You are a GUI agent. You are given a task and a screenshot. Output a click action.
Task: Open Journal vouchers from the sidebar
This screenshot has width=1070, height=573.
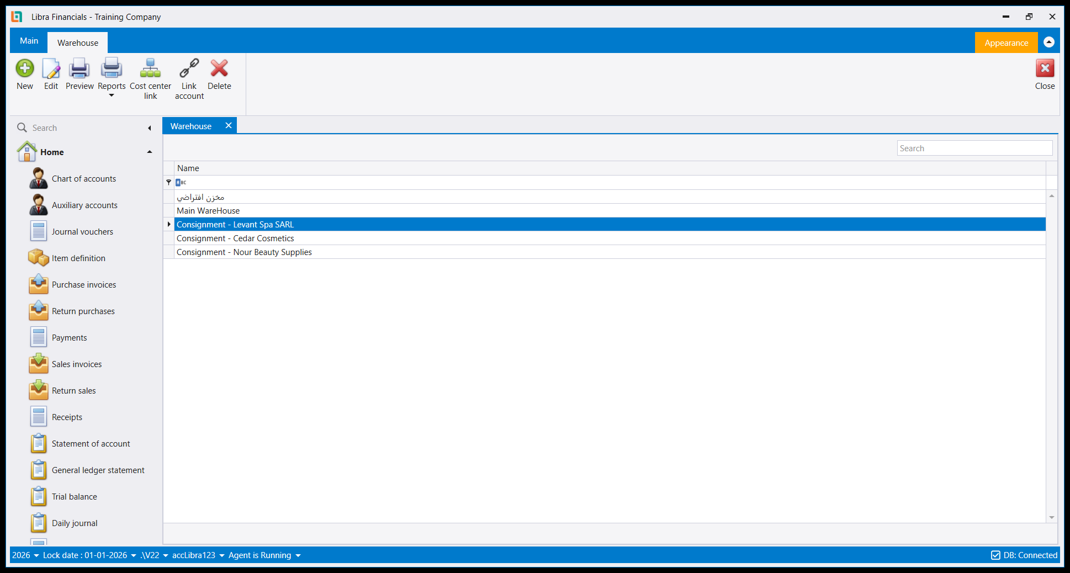point(82,232)
